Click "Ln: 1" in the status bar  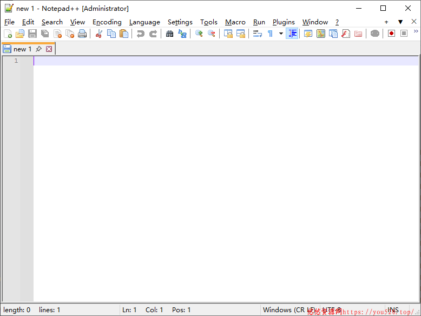tap(129, 310)
